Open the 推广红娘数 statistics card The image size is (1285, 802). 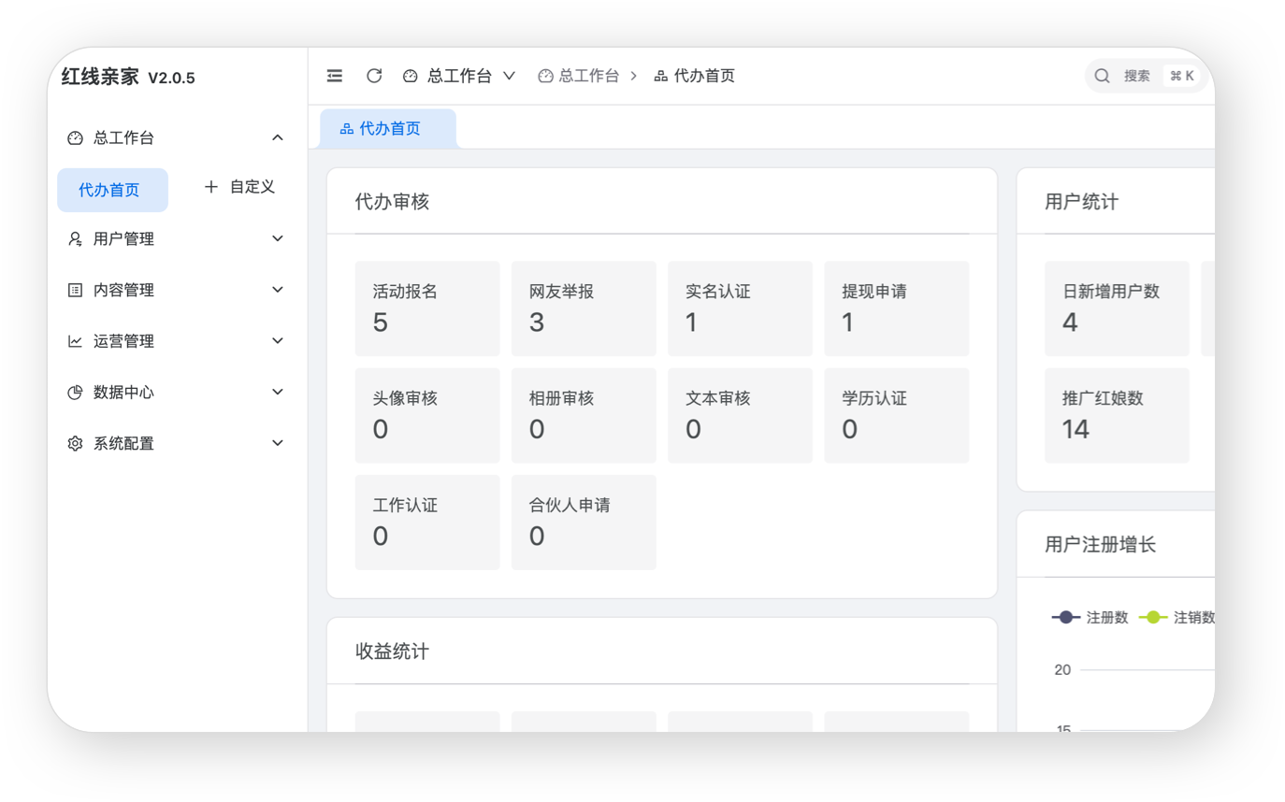[x=1117, y=416]
